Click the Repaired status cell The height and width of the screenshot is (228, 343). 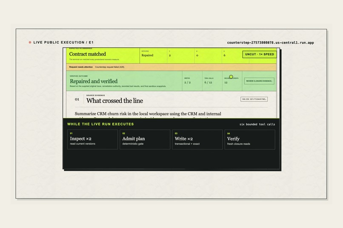click(x=147, y=55)
